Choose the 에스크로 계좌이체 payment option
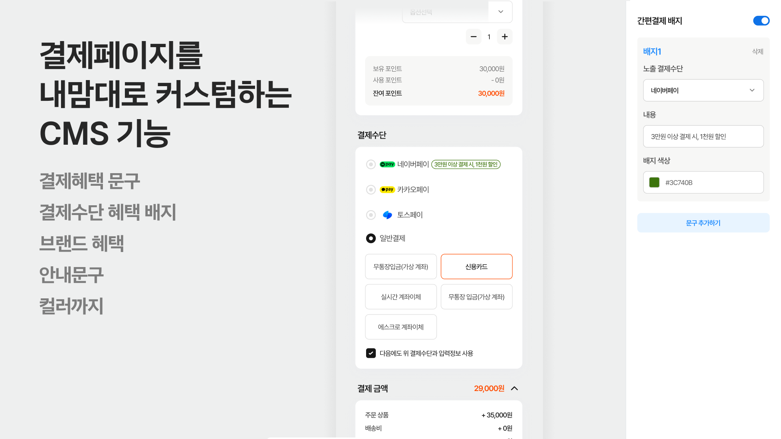The image size is (781, 439). (x=401, y=327)
